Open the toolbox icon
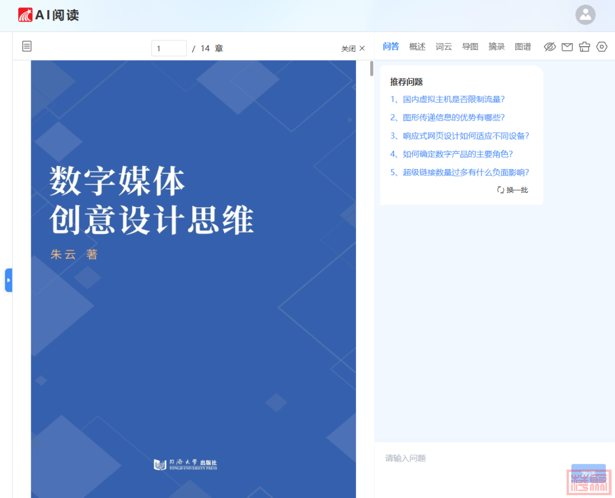615x498 pixels. click(584, 47)
